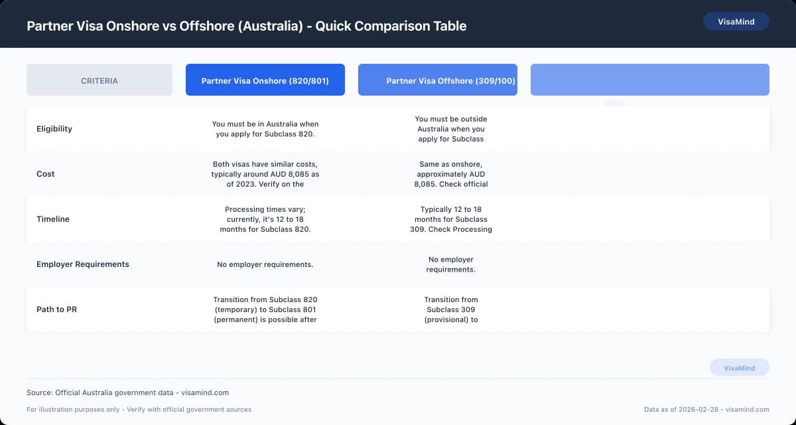796x425 pixels.
Task: Select the empty blue fourth column header
Action: [x=649, y=79]
